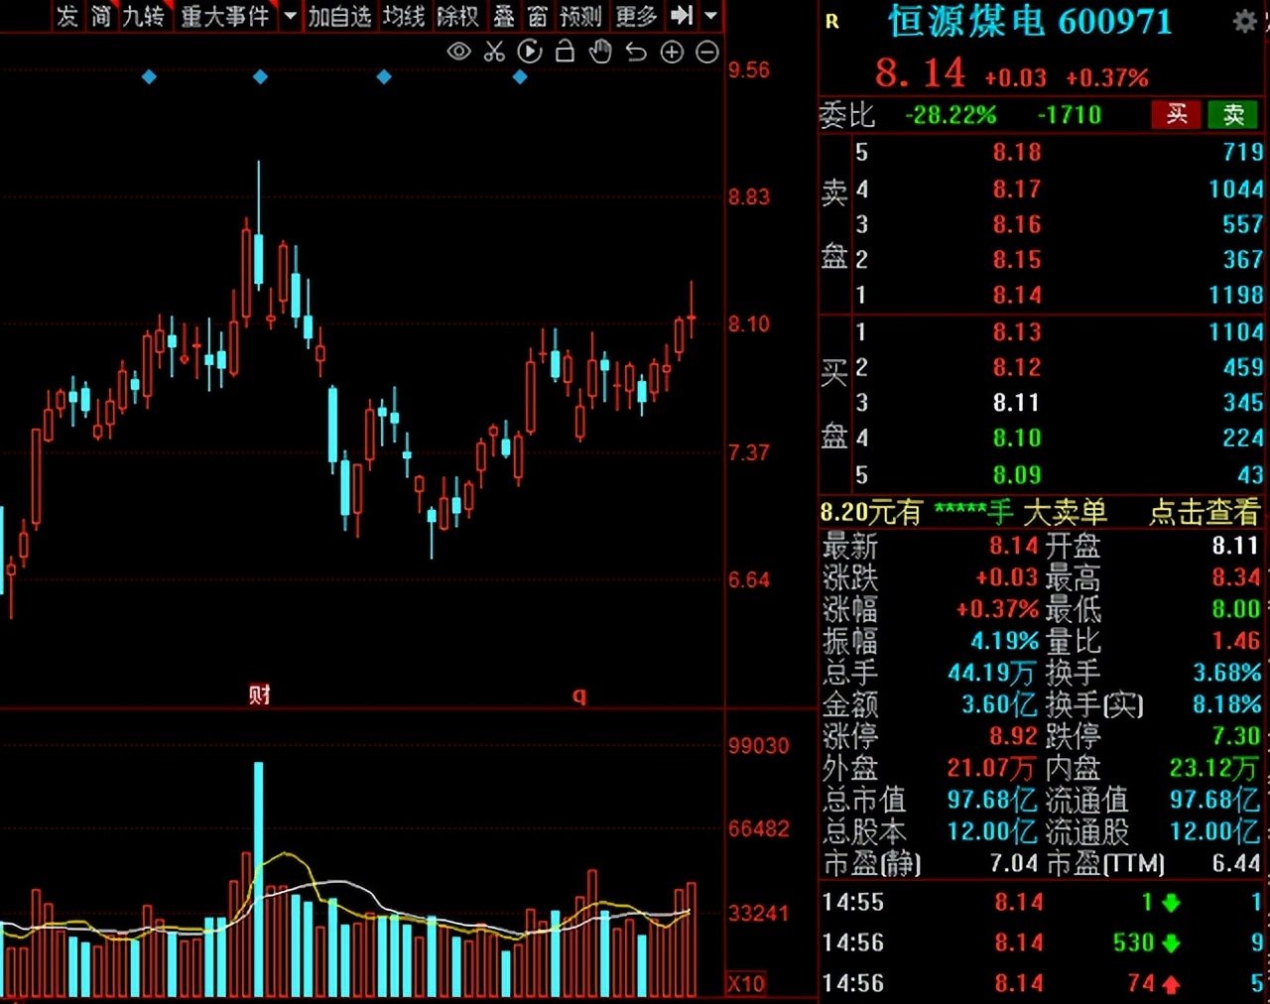The height and width of the screenshot is (1004, 1270).
Task: Click the 涨停 limit-up price 8.92
Action: 1013,736
